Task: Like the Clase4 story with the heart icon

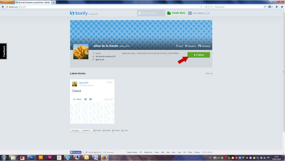Action: pos(86,99)
